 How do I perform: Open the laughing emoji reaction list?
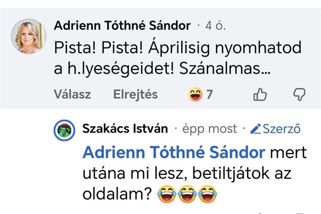195,95
